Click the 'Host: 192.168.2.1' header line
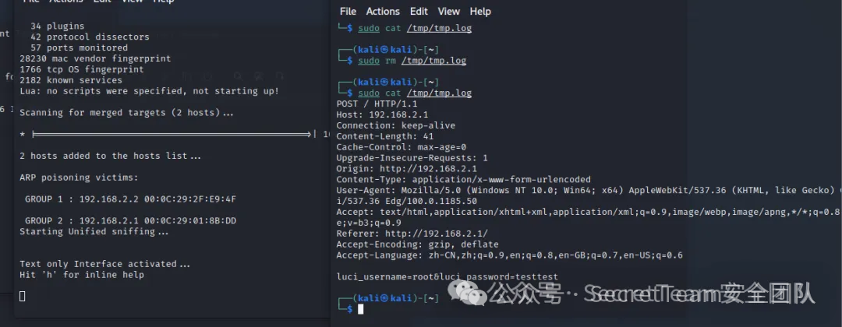 coord(382,114)
